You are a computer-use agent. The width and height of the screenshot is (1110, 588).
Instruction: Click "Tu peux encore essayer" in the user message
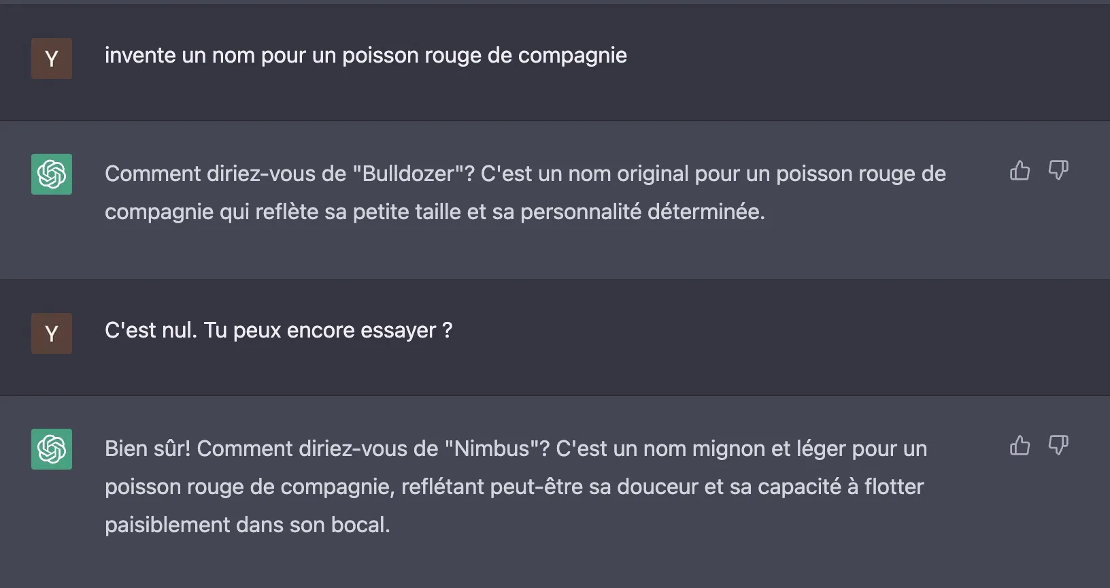320,331
